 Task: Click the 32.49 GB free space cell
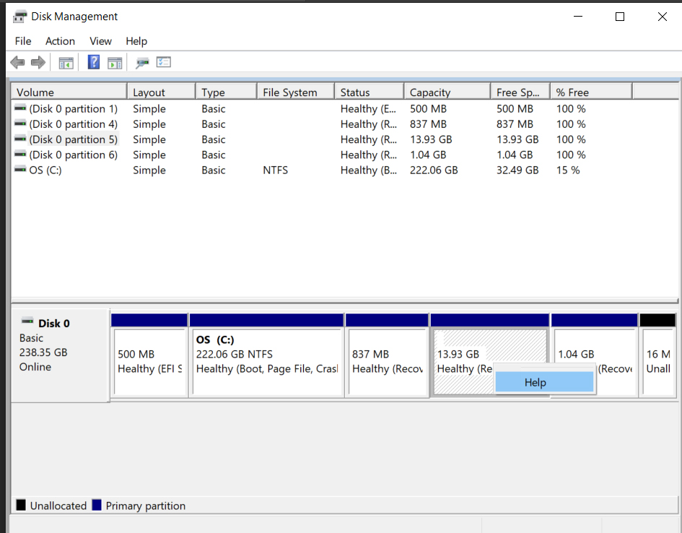(x=517, y=170)
